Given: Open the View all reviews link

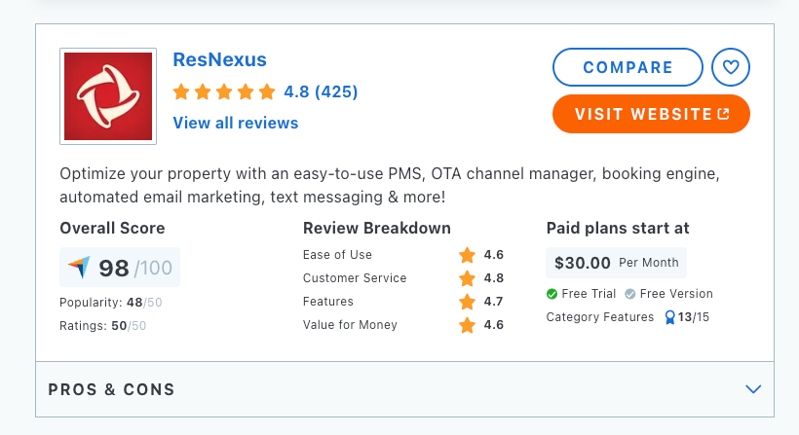Looking at the screenshot, I should 236,123.
